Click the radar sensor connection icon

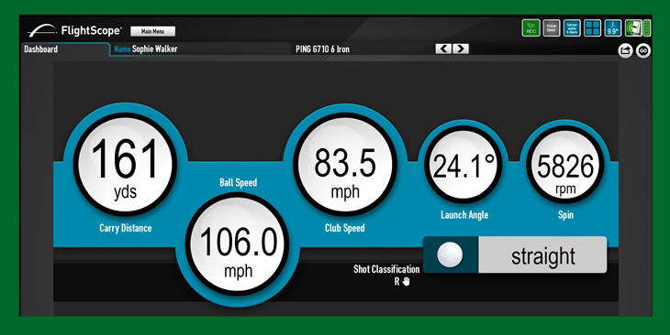click(x=634, y=28)
